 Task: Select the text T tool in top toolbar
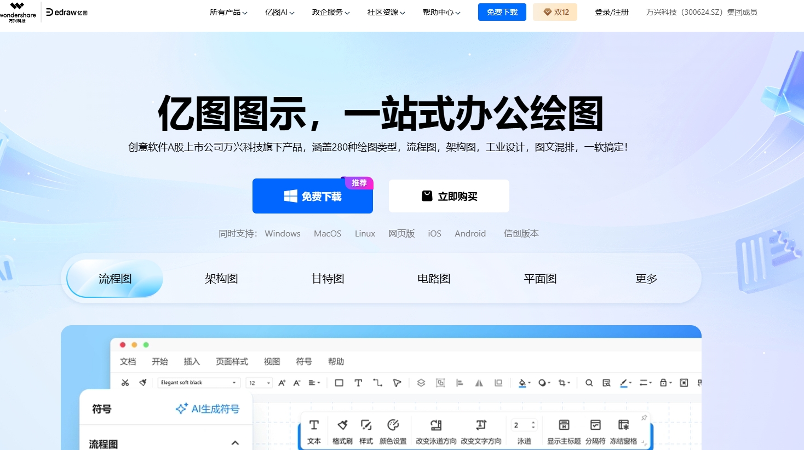358,383
